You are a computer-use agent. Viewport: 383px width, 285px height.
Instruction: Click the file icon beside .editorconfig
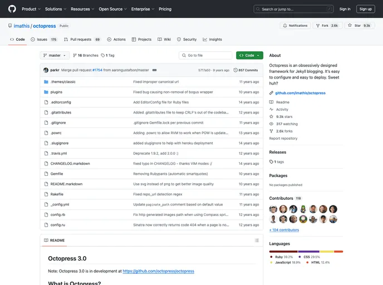(x=46, y=102)
